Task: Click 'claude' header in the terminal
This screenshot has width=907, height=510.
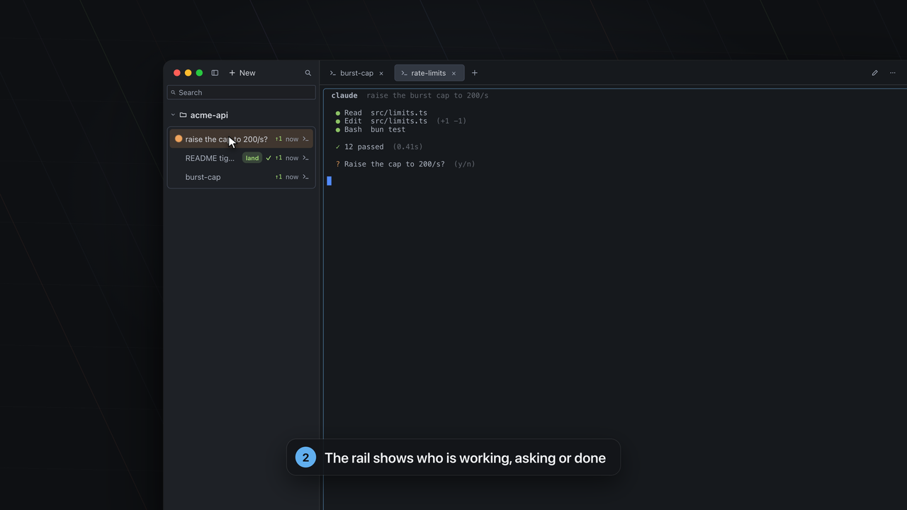Action: [x=344, y=96]
